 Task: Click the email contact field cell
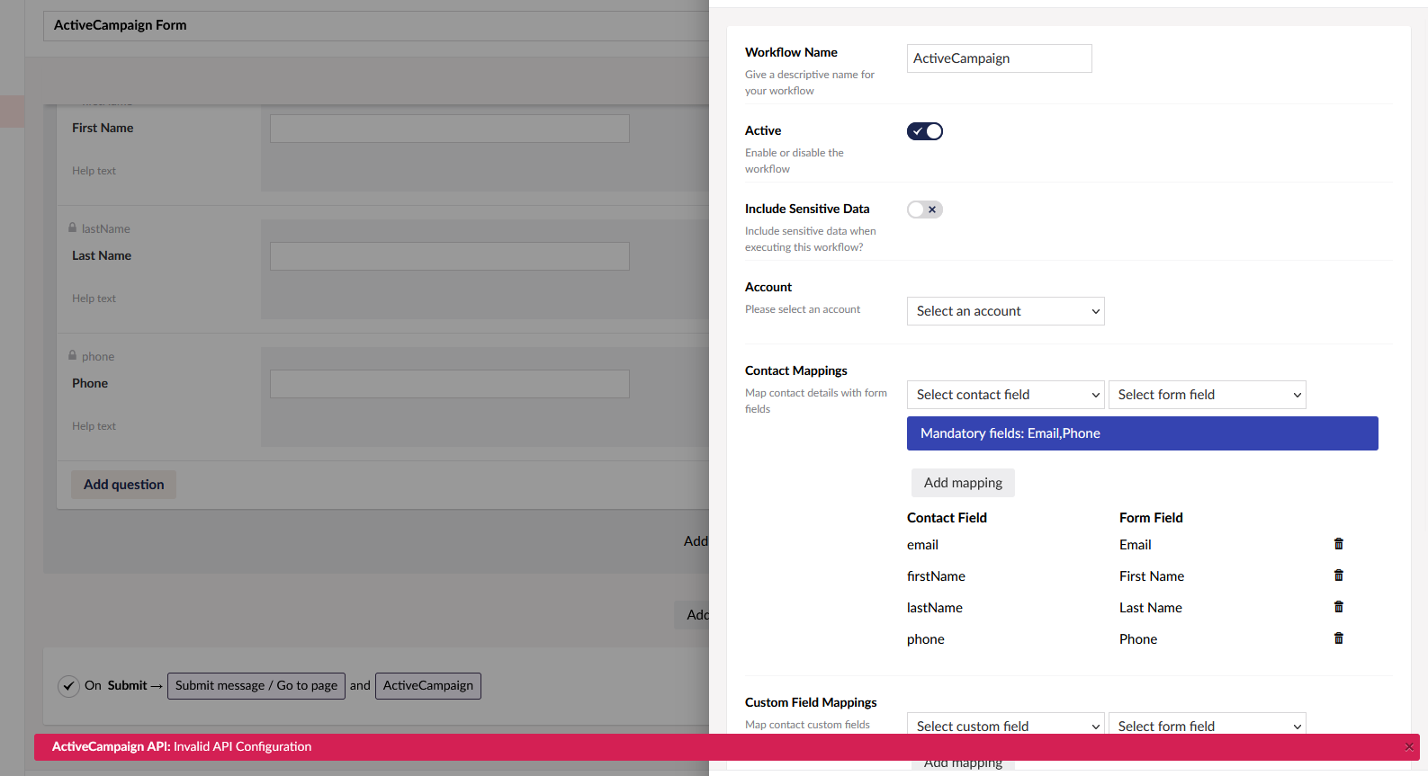922,545
